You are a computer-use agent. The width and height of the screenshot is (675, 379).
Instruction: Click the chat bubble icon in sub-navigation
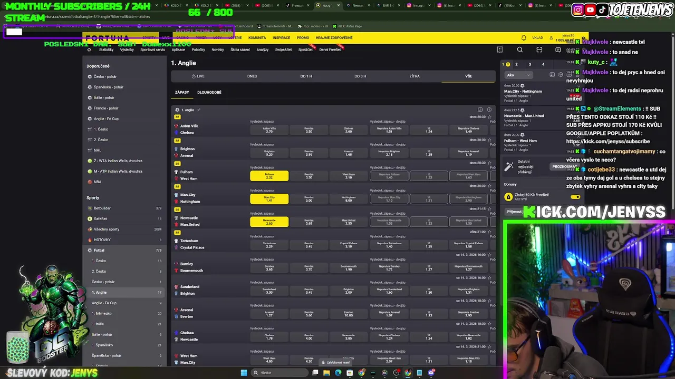(558, 50)
